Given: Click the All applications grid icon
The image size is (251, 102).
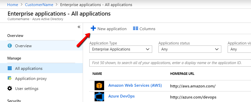Looking at the screenshot, I should (x=10, y=68).
